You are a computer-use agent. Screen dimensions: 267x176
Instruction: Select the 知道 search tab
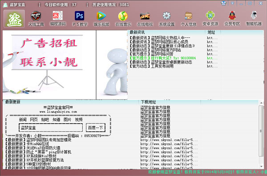click(57, 120)
